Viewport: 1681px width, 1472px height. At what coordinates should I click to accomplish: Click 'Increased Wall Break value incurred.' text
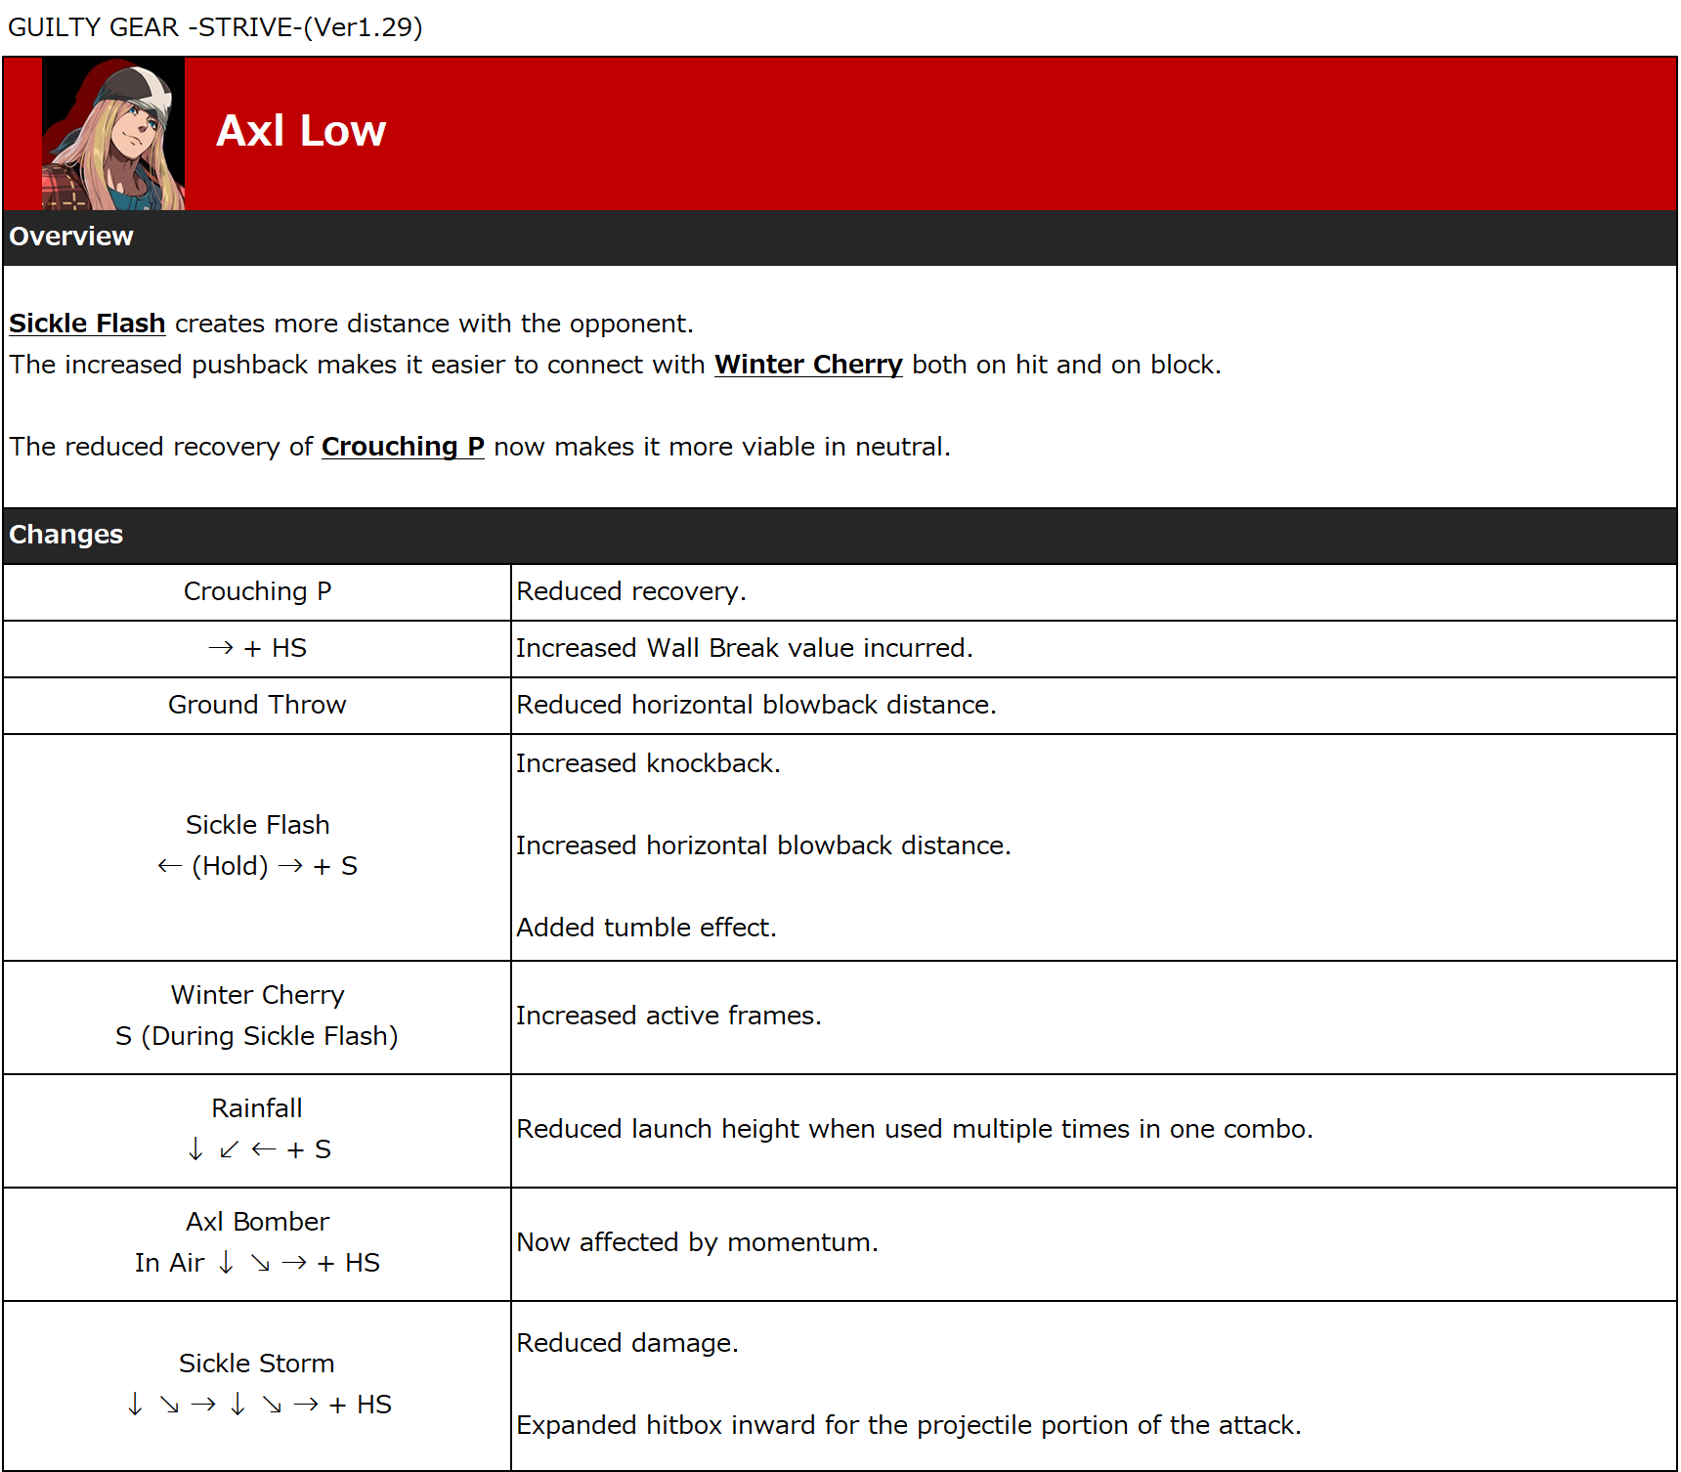tap(745, 649)
